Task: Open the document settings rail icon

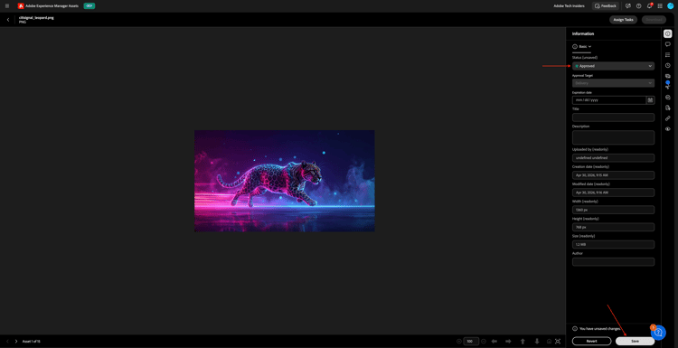Action: [668, 108]
